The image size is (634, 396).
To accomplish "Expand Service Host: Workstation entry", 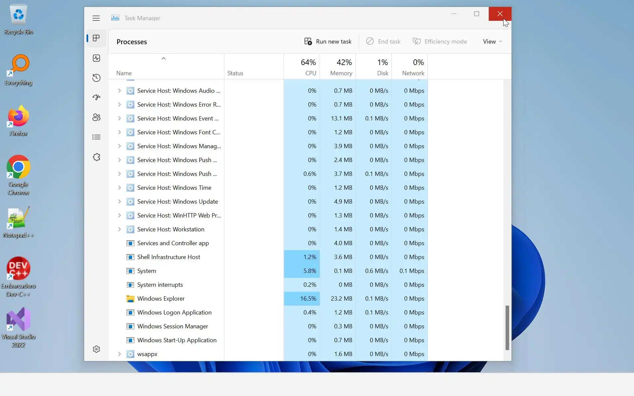I will [x=120, y=229].
